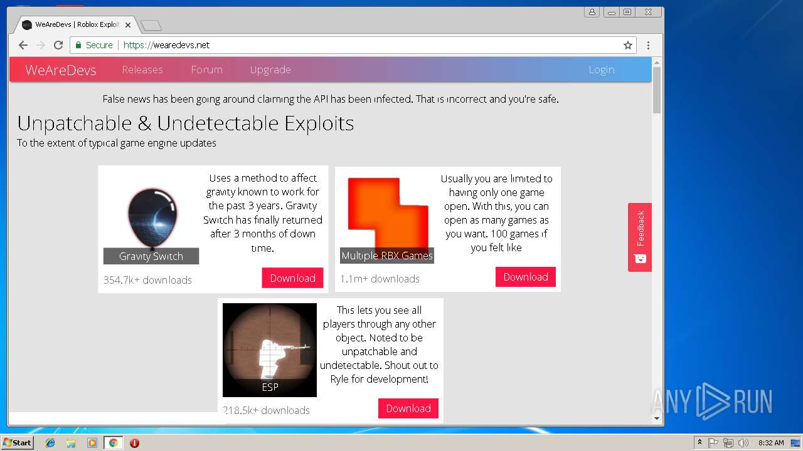Click the ESP sniper scope thumbnail

click(x=270, y=350)
